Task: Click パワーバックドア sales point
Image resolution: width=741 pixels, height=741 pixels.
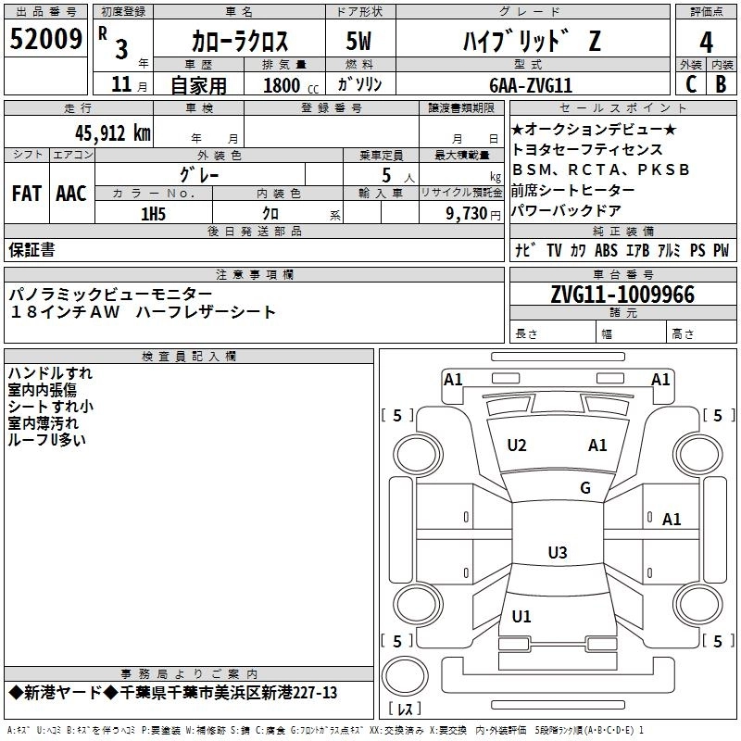Action: click(566, 210)
